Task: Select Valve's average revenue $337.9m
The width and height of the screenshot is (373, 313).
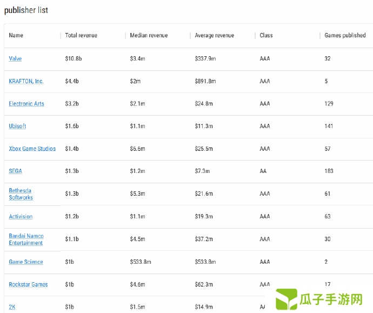Action: 205,58
